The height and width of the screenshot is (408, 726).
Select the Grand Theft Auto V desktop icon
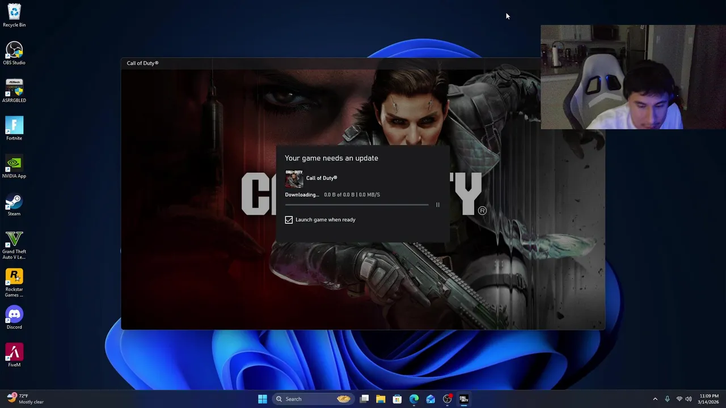14,245
